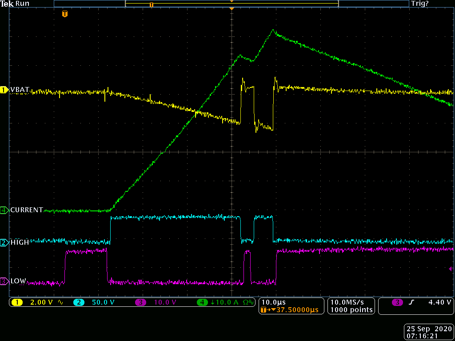Click the trigger source 3 badge
455x341 pixels.
pyautogui.click(x=397, y=302)
